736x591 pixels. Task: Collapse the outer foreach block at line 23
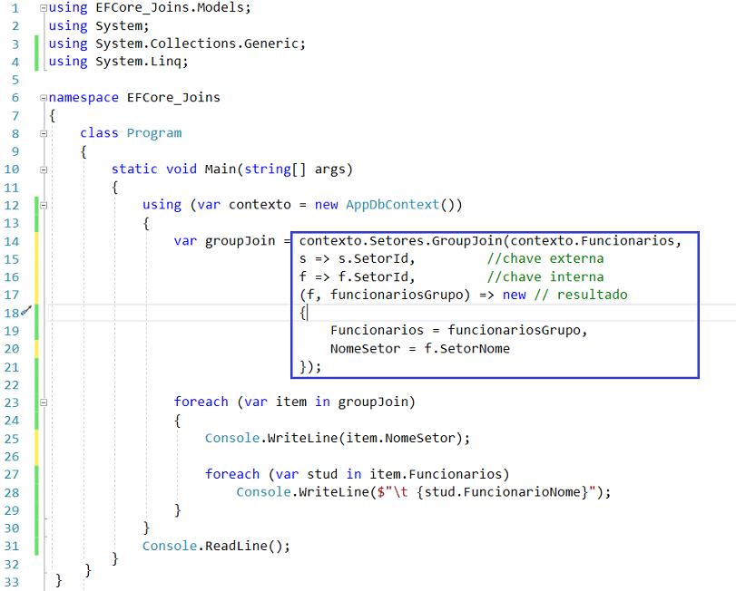point(44,402)
